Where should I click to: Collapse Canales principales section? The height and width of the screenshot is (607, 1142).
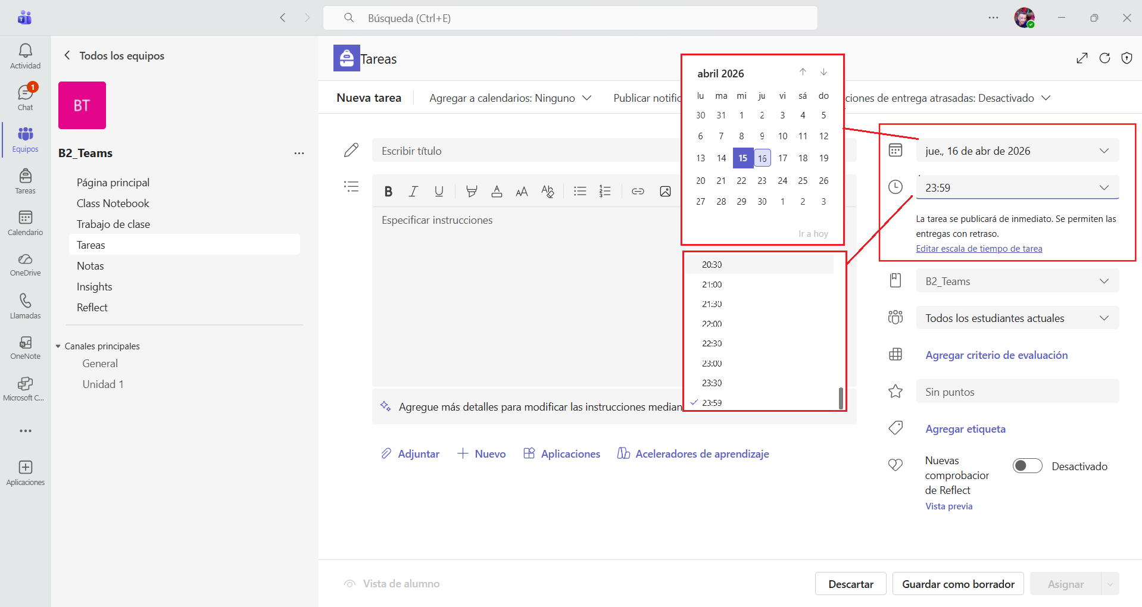(58, 346)
